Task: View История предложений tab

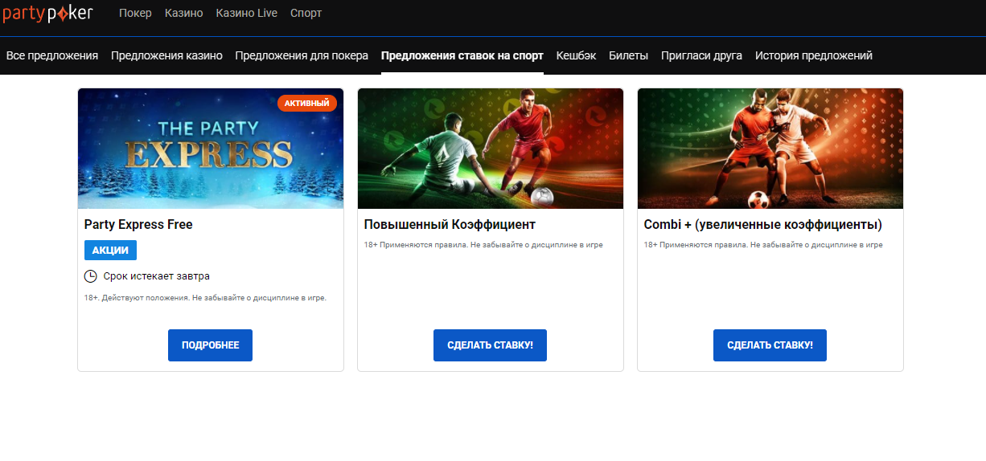Action: point(814,55)
